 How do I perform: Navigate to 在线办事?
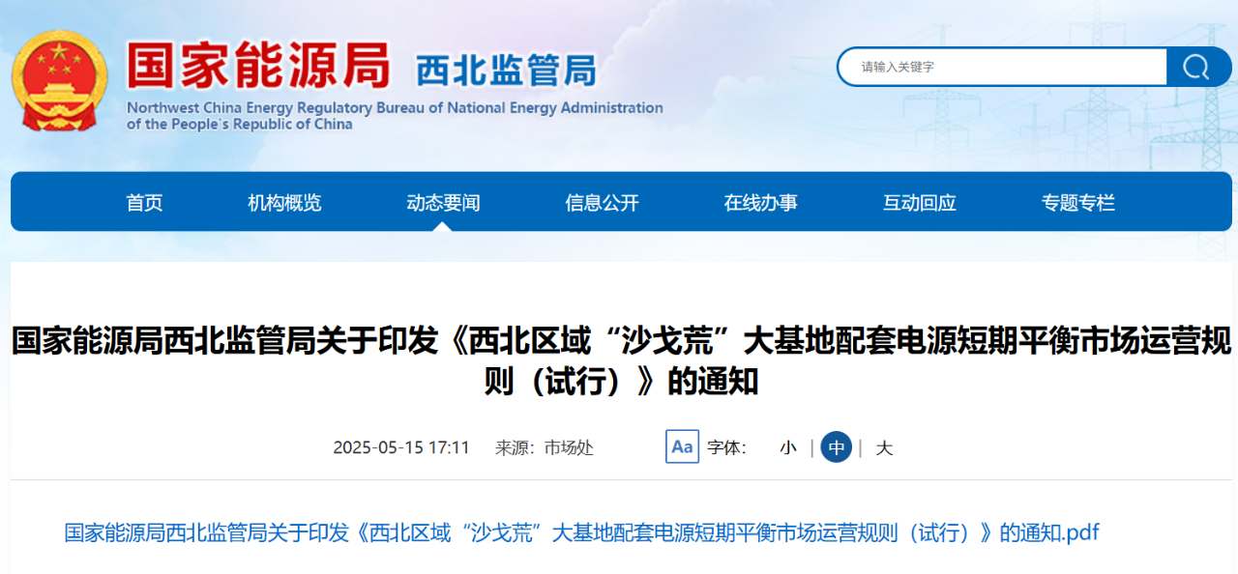coord(760,203)
